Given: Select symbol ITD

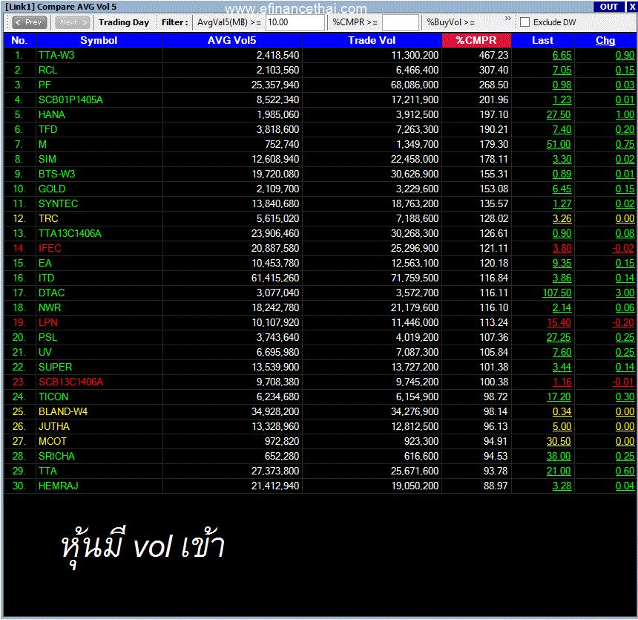Looking at the screenshot, I should pos(47,278).
